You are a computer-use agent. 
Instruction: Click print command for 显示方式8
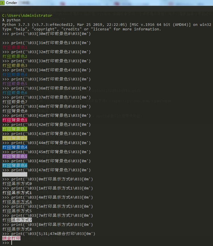point(47,225)
